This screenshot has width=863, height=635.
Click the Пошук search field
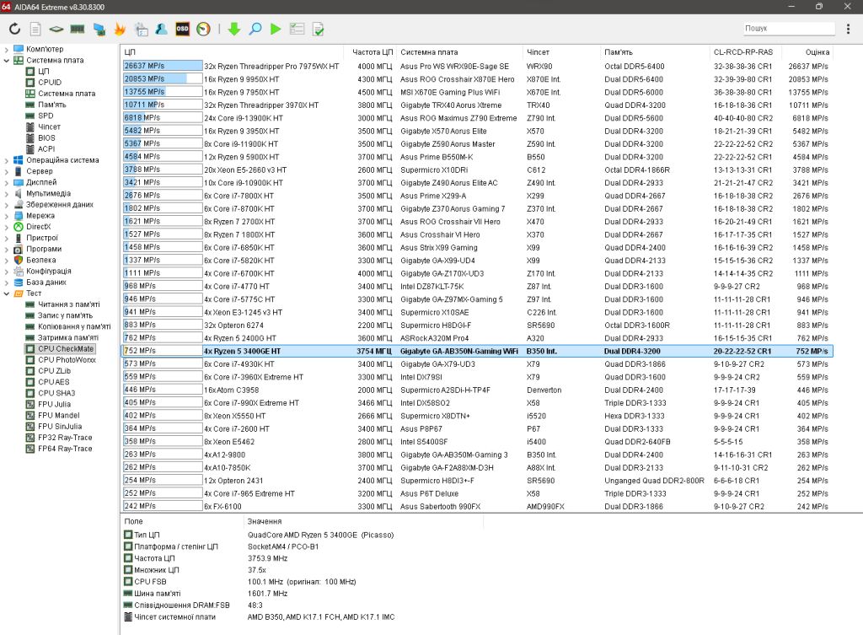pos(789,28)
